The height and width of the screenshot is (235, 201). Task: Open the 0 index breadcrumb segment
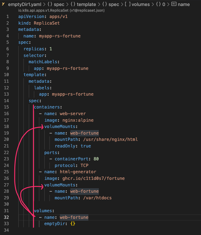pos(164,4)
